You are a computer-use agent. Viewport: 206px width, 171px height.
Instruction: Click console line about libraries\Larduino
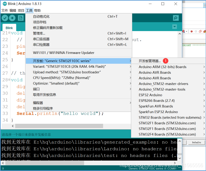(x=89, y=149)
